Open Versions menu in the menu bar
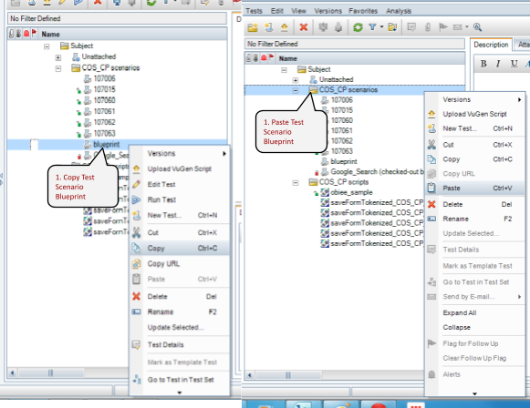The height and width of the screenshot is (408, 530). (x=327, y=11)
